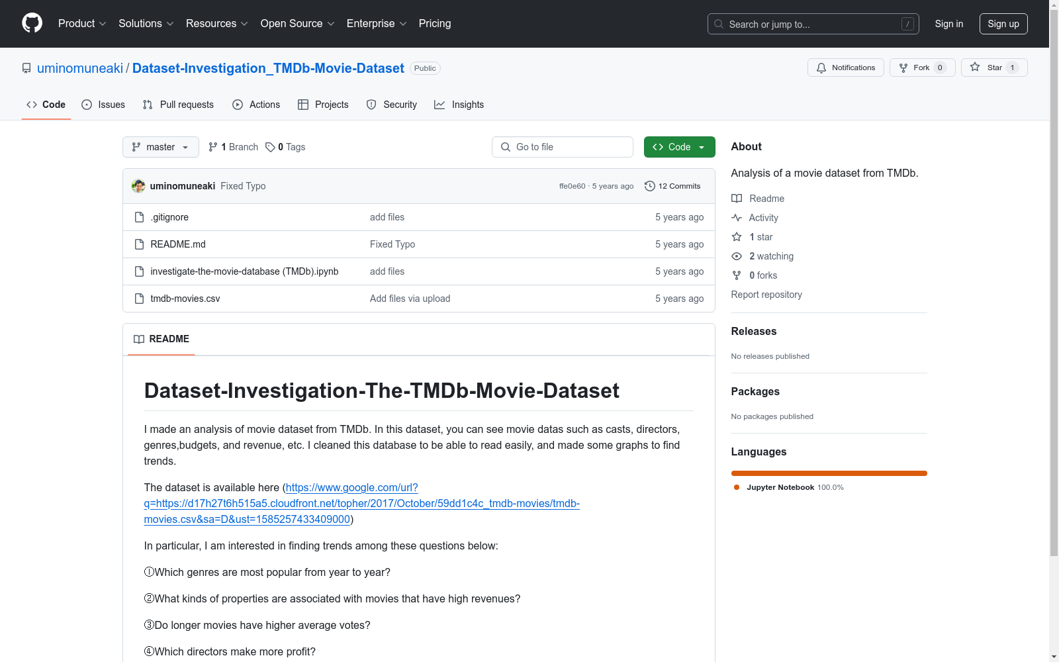This screenshot has height=662, width=1059.
Task: Click the eye icon beside 2 watching
Action: [737, 256]
